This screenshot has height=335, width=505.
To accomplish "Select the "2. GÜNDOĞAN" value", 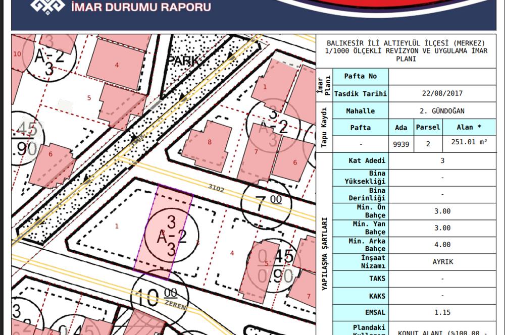I will (442, 111).
